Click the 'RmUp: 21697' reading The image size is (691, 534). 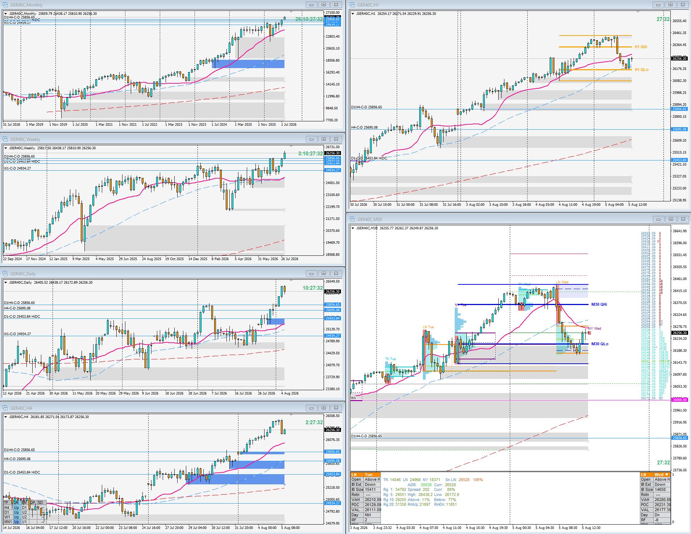click(419, 504)
